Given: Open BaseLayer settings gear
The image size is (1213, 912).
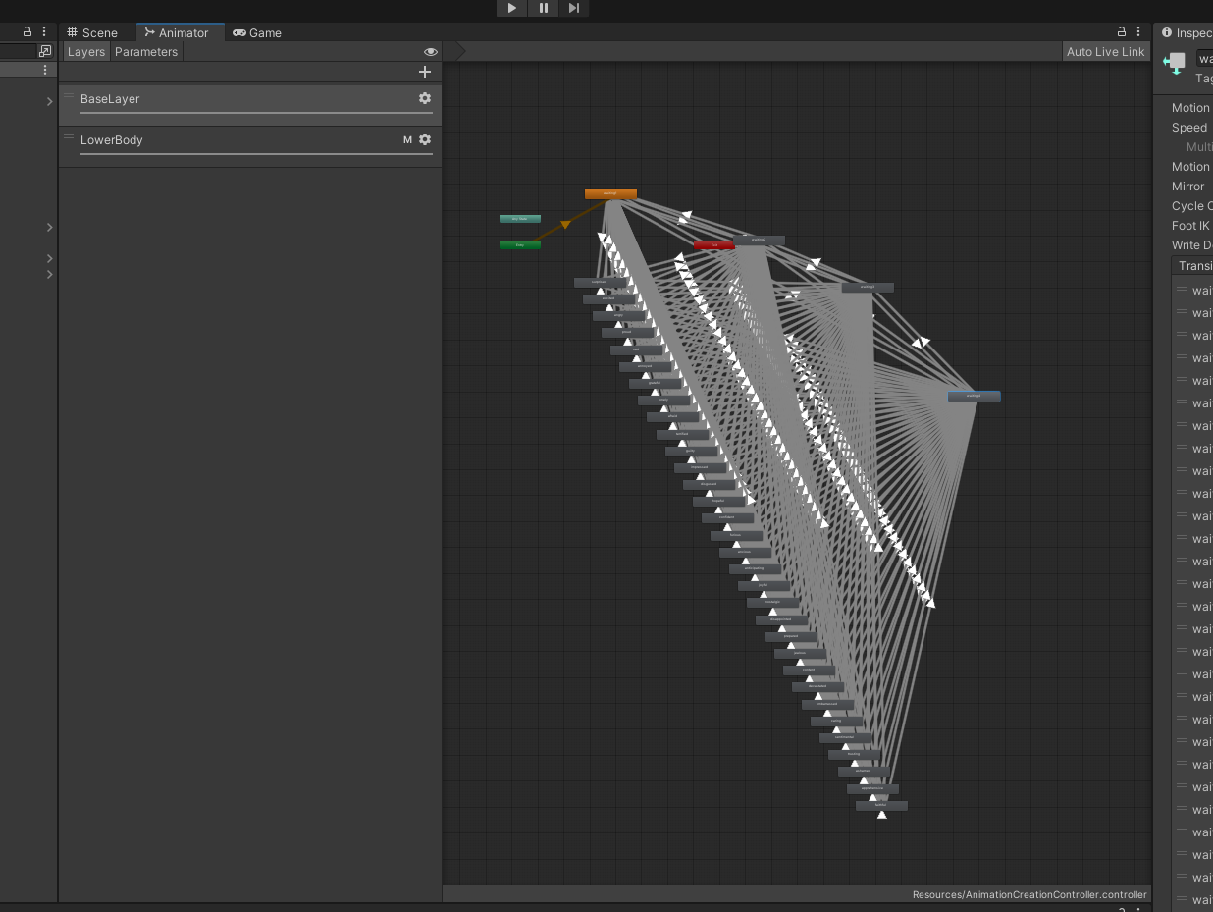Looking at the screenshot, I should coord(425,98).
